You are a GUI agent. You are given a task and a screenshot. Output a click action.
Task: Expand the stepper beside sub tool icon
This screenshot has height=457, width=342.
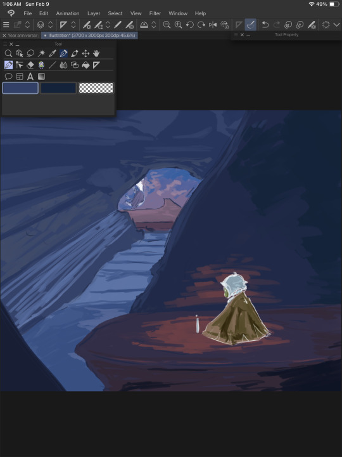pyautogui.click(x=108, y=25)
